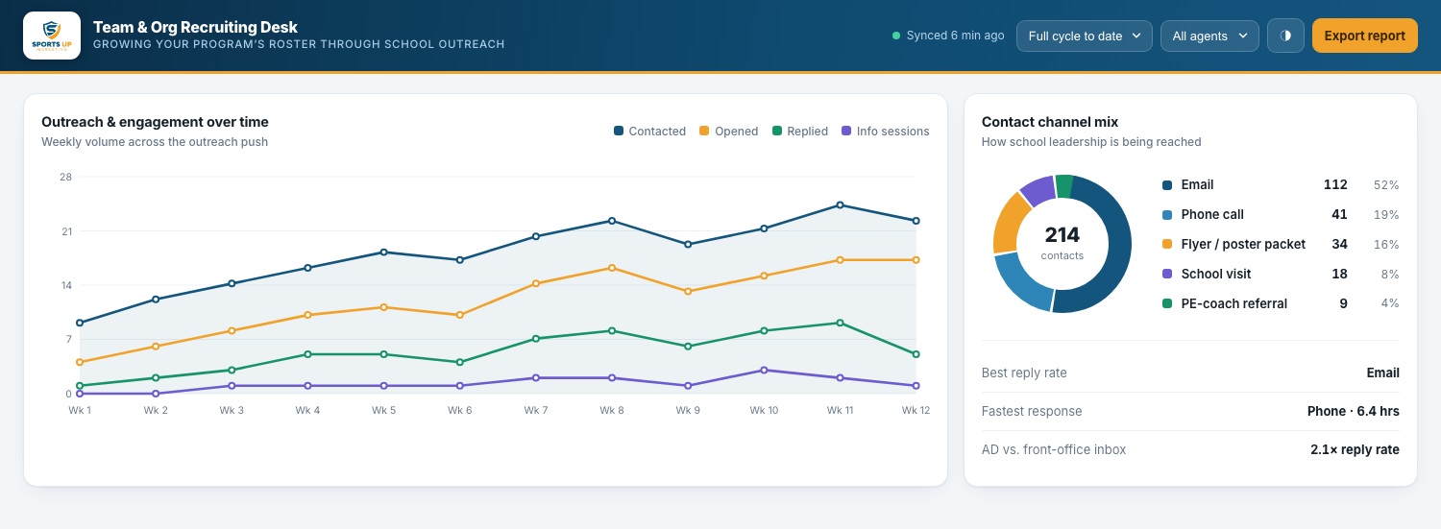The height and width of the screenshot is (529, 1441).
Task: Click the Wk 6 axis label
Action: 459,411
